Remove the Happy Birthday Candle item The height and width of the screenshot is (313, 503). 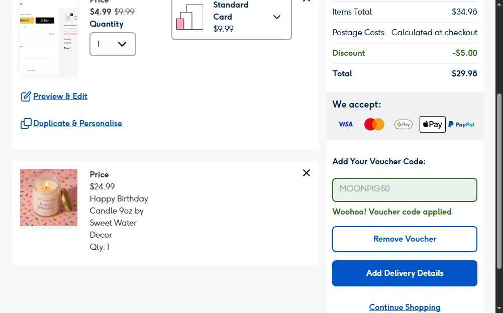[307, 173]
